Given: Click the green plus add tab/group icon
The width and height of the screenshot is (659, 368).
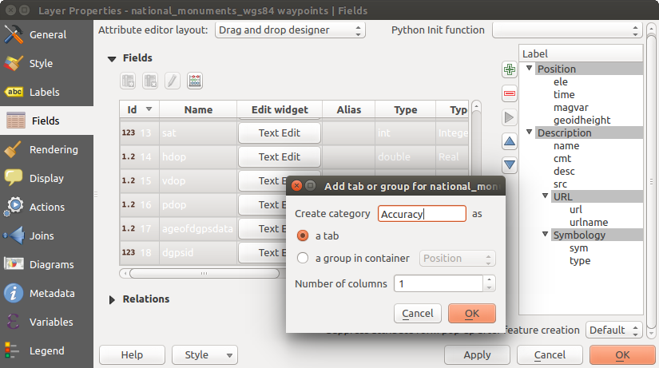Looking at the screenshot, I should (510, 69).
